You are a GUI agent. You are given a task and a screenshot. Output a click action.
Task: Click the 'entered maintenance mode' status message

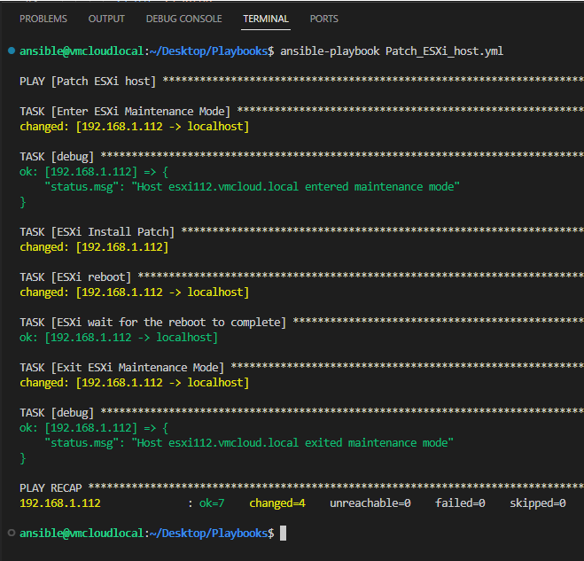click(x=251, y=187)
